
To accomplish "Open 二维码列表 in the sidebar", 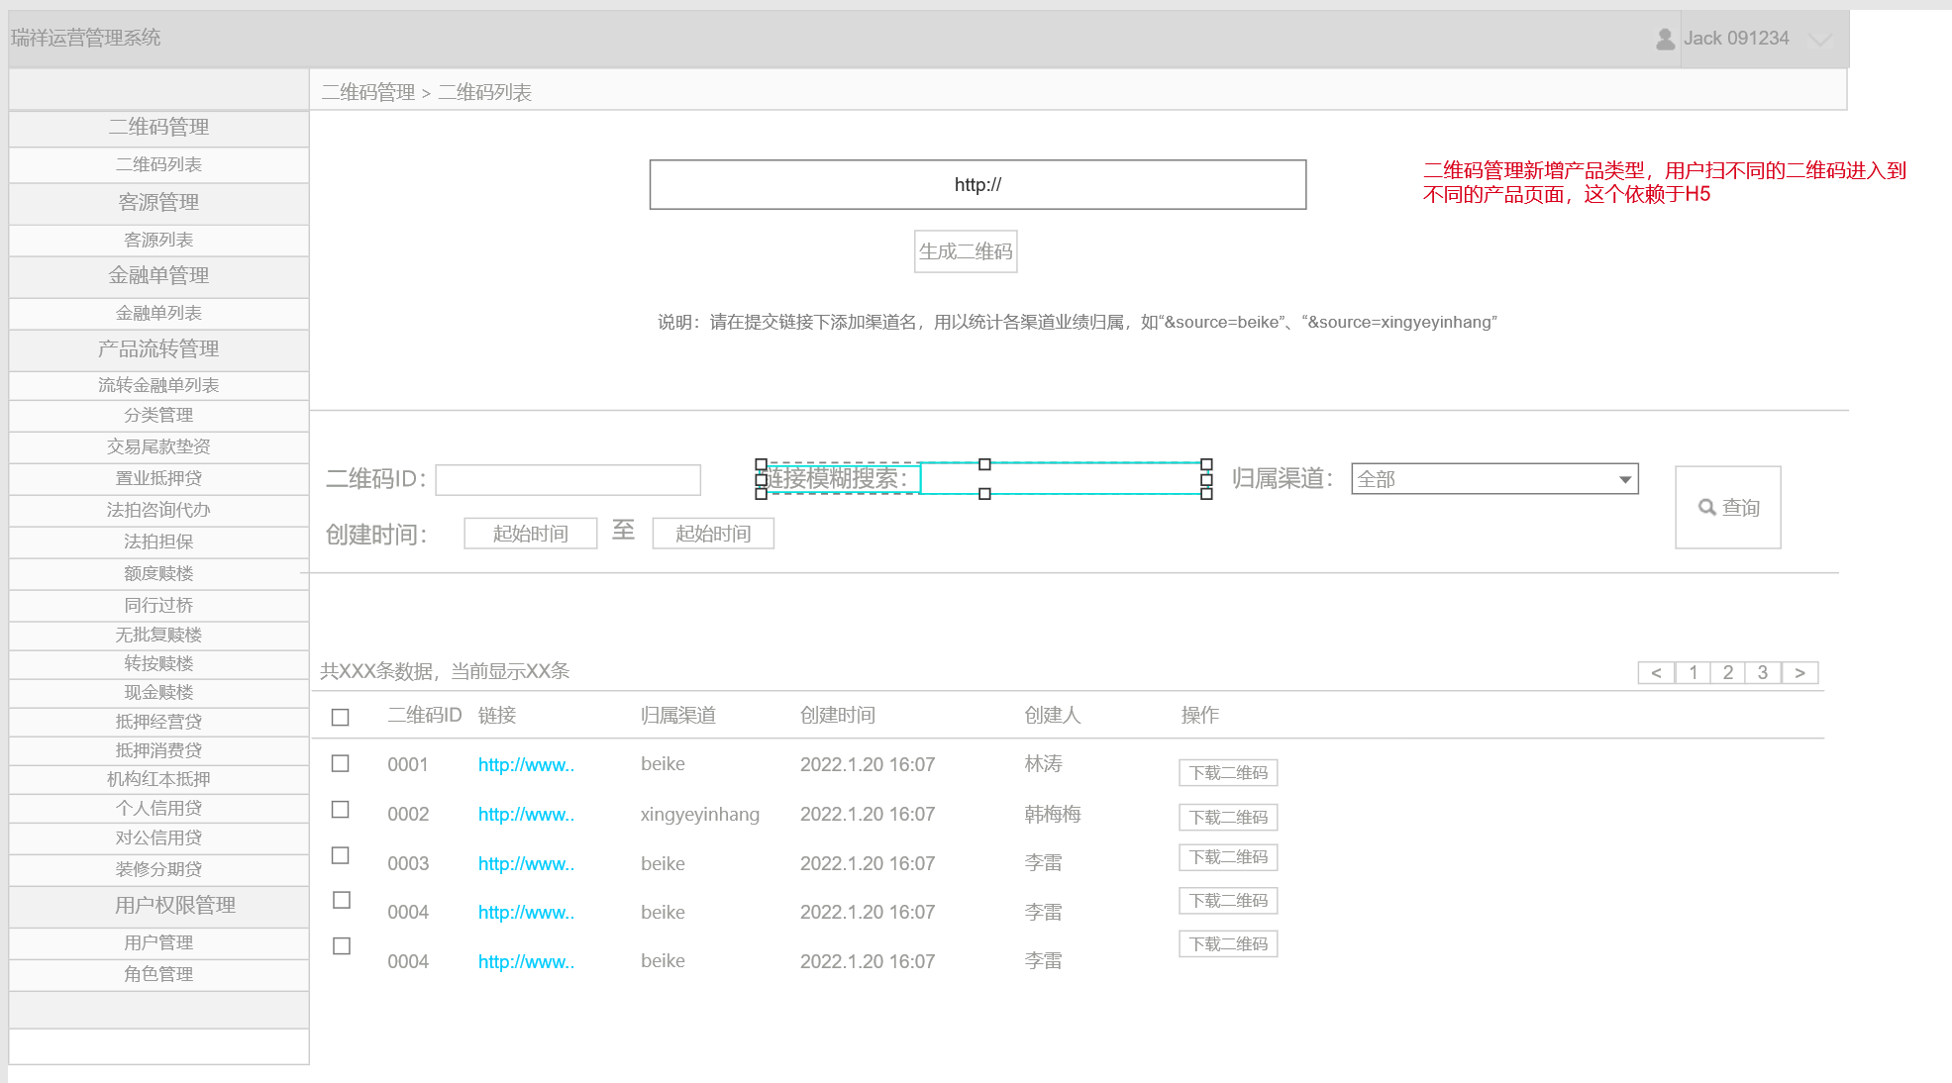I will coord(158,165).
